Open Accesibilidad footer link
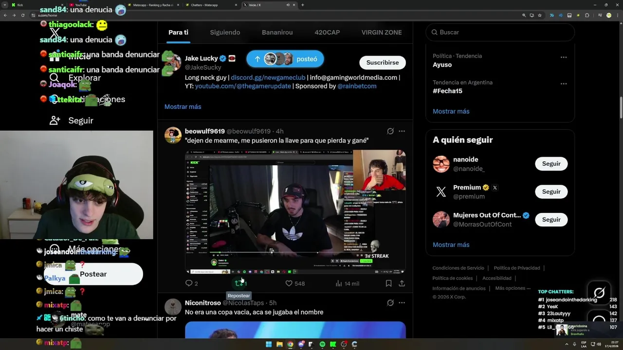This screenshot has width=623, height=350. (x=497, y=278)
